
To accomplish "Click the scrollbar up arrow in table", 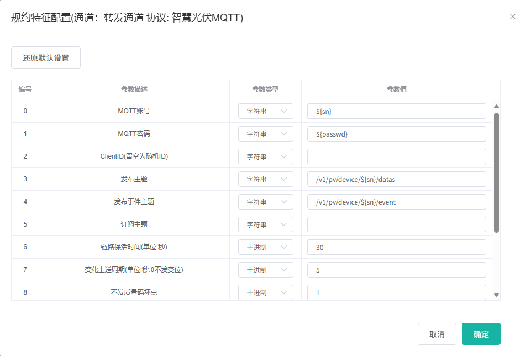I will click(x=496, y=107).
